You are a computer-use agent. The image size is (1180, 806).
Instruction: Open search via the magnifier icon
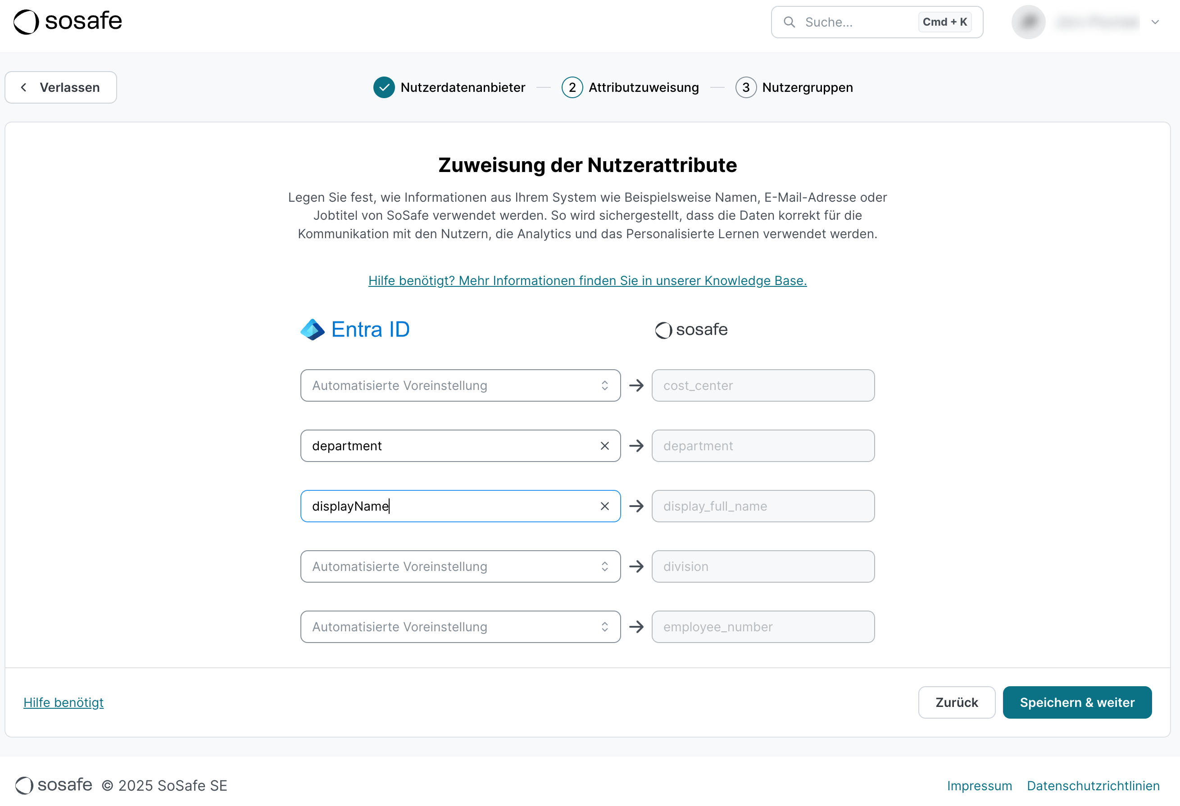point(790,22)
